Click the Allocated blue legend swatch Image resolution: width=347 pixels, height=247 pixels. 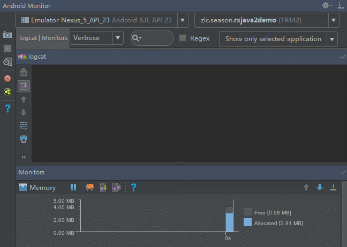247,222
